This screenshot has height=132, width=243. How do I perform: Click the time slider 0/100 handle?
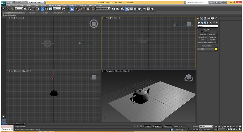(x=16, y=124)
